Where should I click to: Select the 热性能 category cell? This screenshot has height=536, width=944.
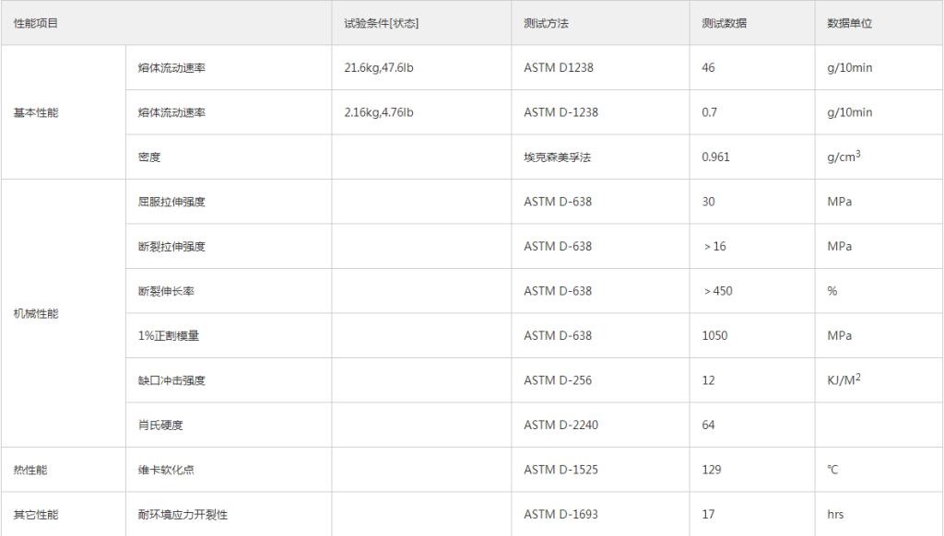point(29,470)
